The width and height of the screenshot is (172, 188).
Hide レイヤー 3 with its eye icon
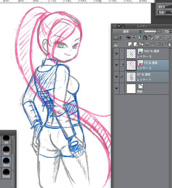[116, 54]
